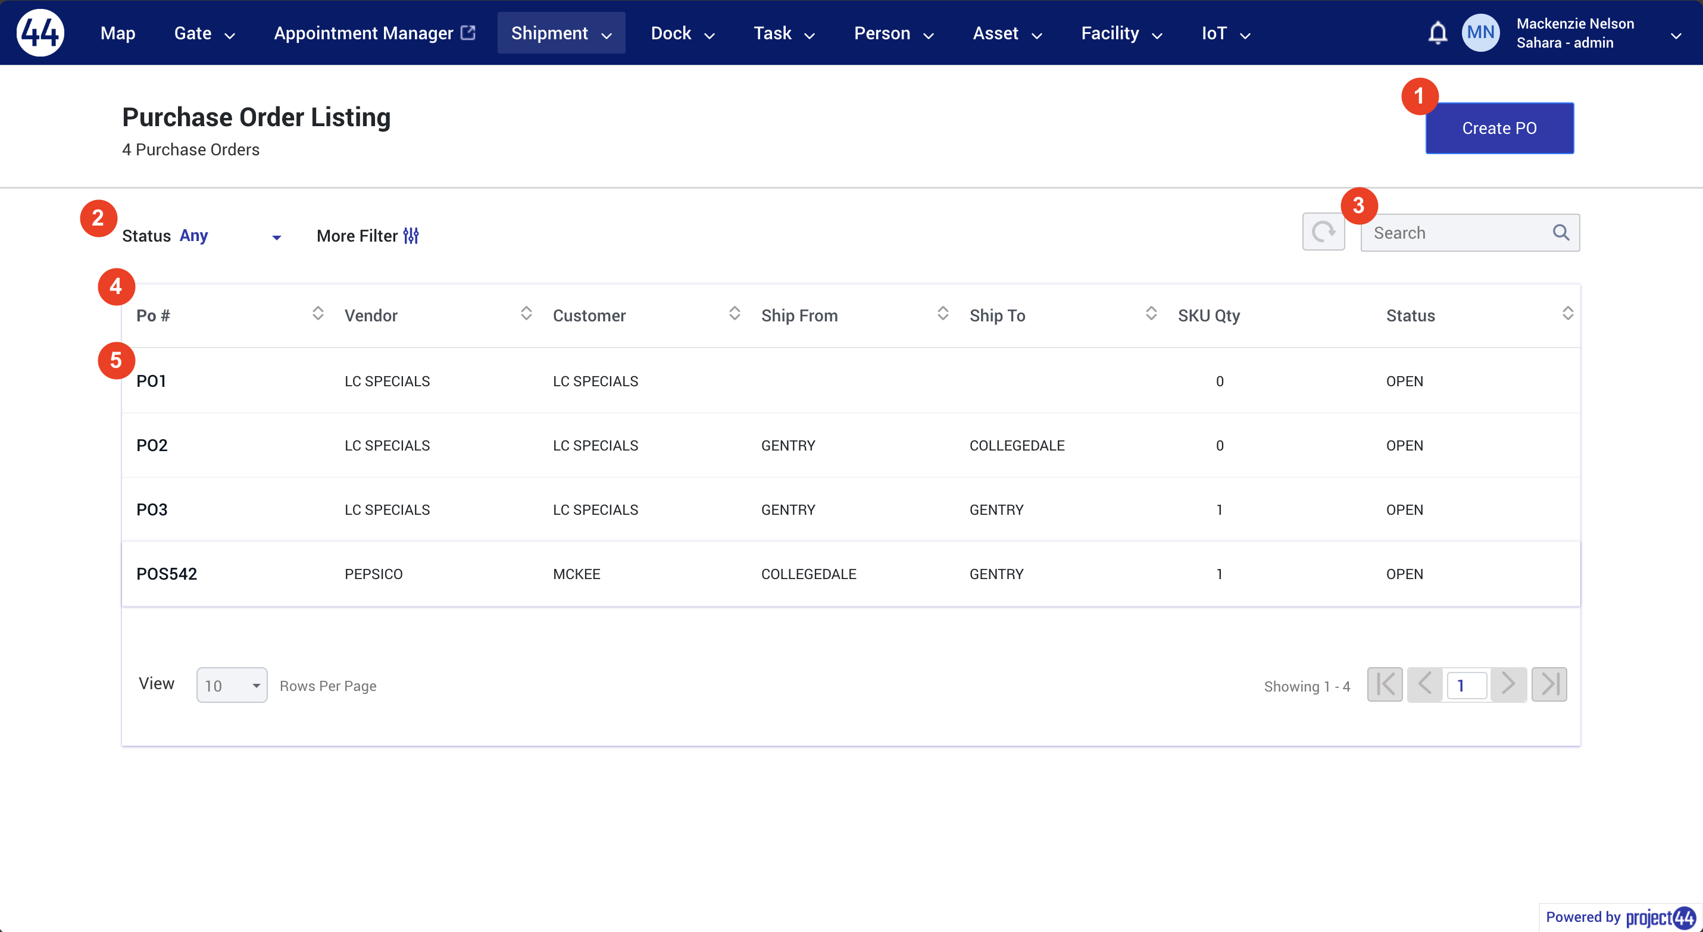Sort the table by the Po # column
The width and height of the screenshot is (1703, 932).
[x=317, y=314]
